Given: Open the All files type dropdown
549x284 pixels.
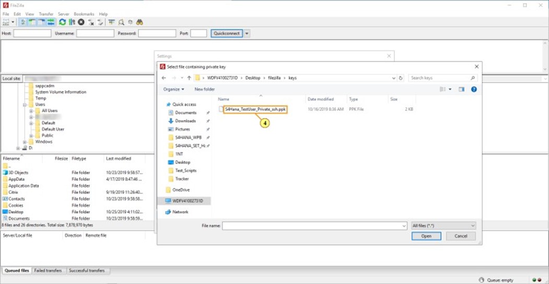Looking at the screenshot, I should pyautogui.click(x=443, y=226).
